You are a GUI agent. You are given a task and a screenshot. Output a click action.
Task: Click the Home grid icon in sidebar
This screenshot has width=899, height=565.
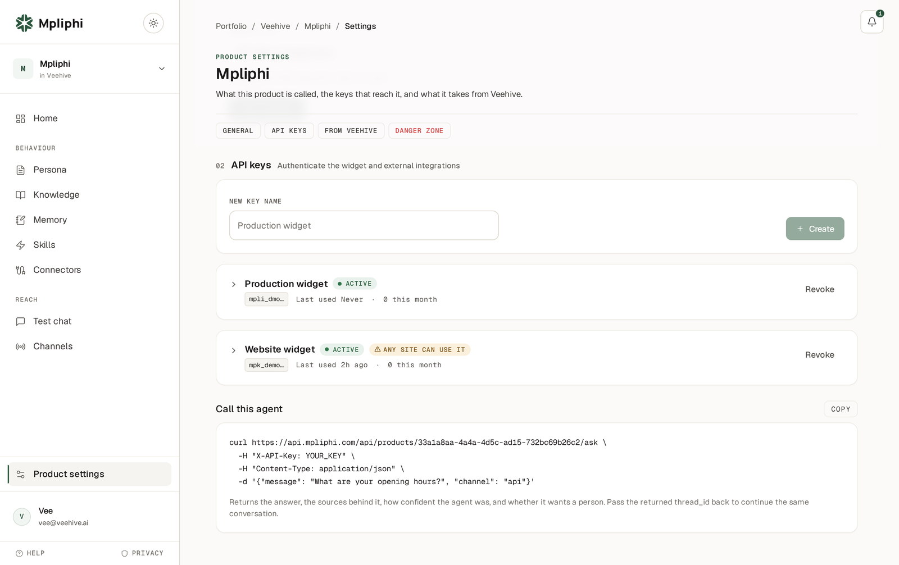(21, 119)
